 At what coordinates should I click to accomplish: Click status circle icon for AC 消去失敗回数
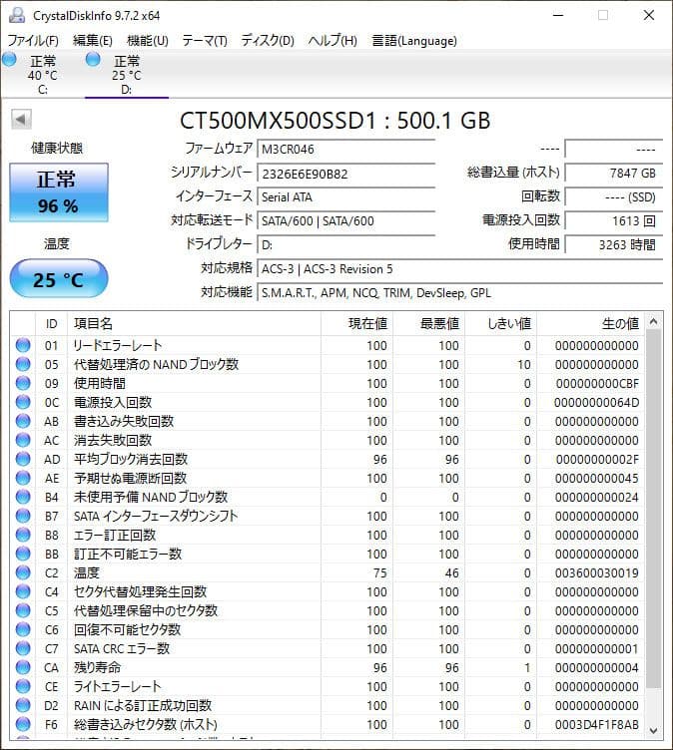23,440
